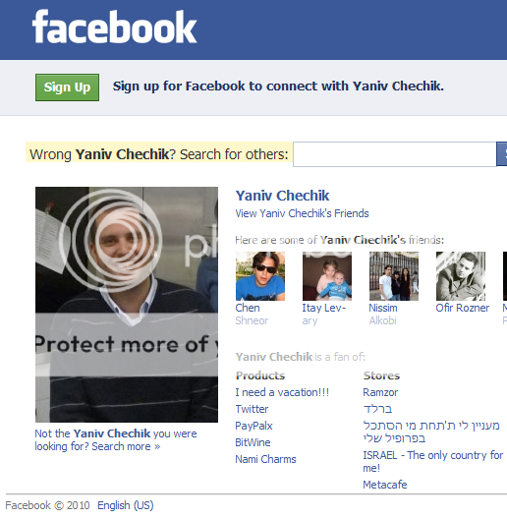Open the BitWine product link
The image size is (507, 519).
[x=253, y=442]
